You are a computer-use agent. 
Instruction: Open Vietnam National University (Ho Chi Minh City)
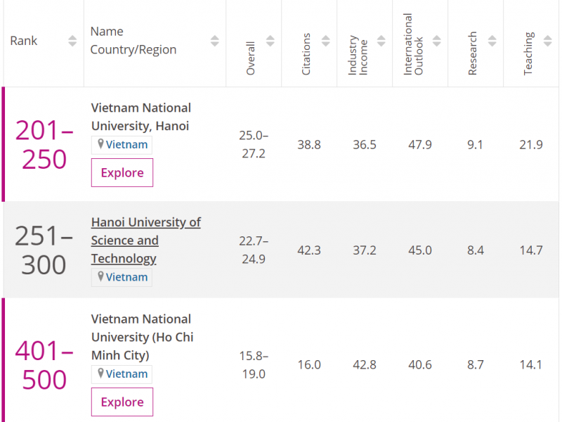click(x=142, y=337)
